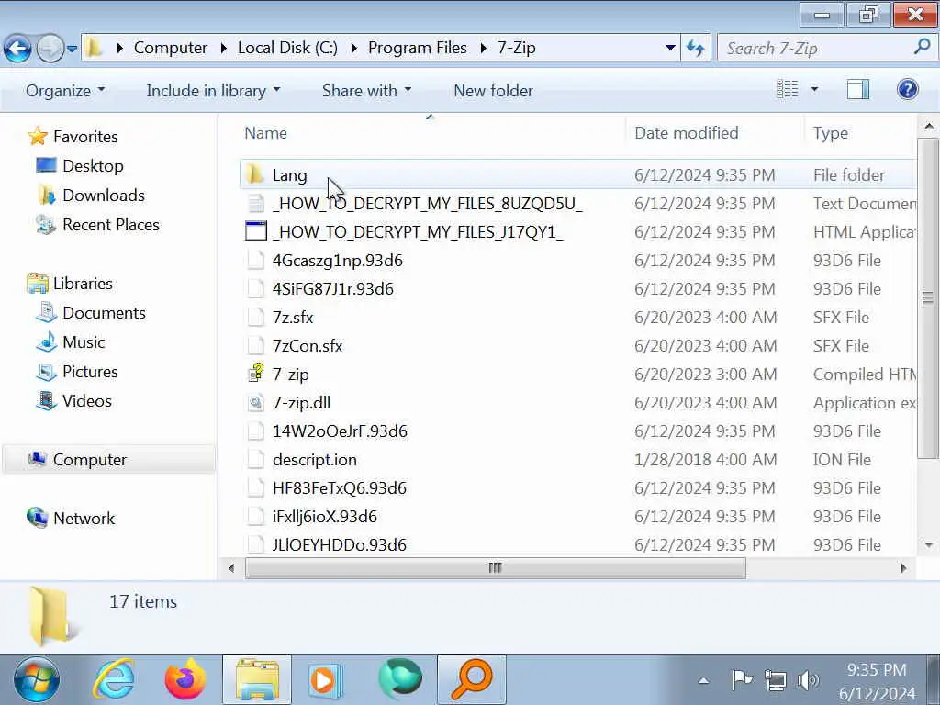Click Program Files breadcrumb segment
Screen dimensions: 940x705
coord(418,48)
